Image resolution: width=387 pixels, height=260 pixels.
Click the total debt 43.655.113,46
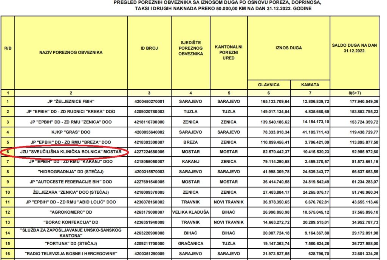(x=365, y=202)
